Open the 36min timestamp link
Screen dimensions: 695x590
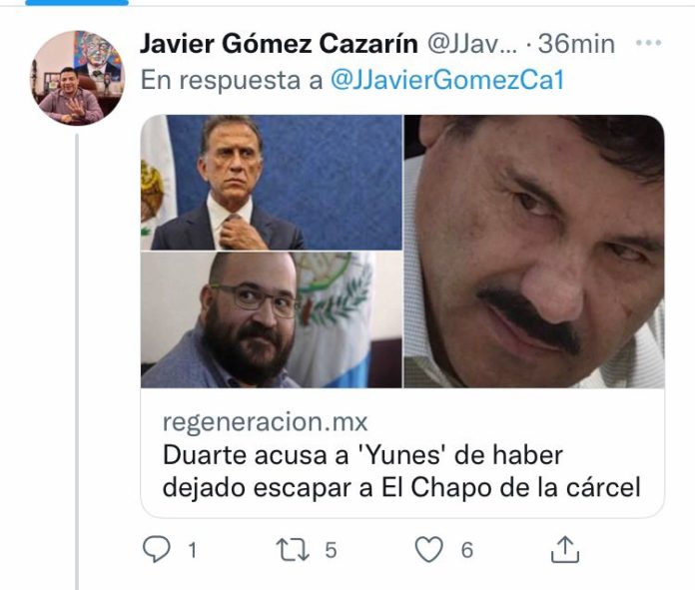point(576,44)
